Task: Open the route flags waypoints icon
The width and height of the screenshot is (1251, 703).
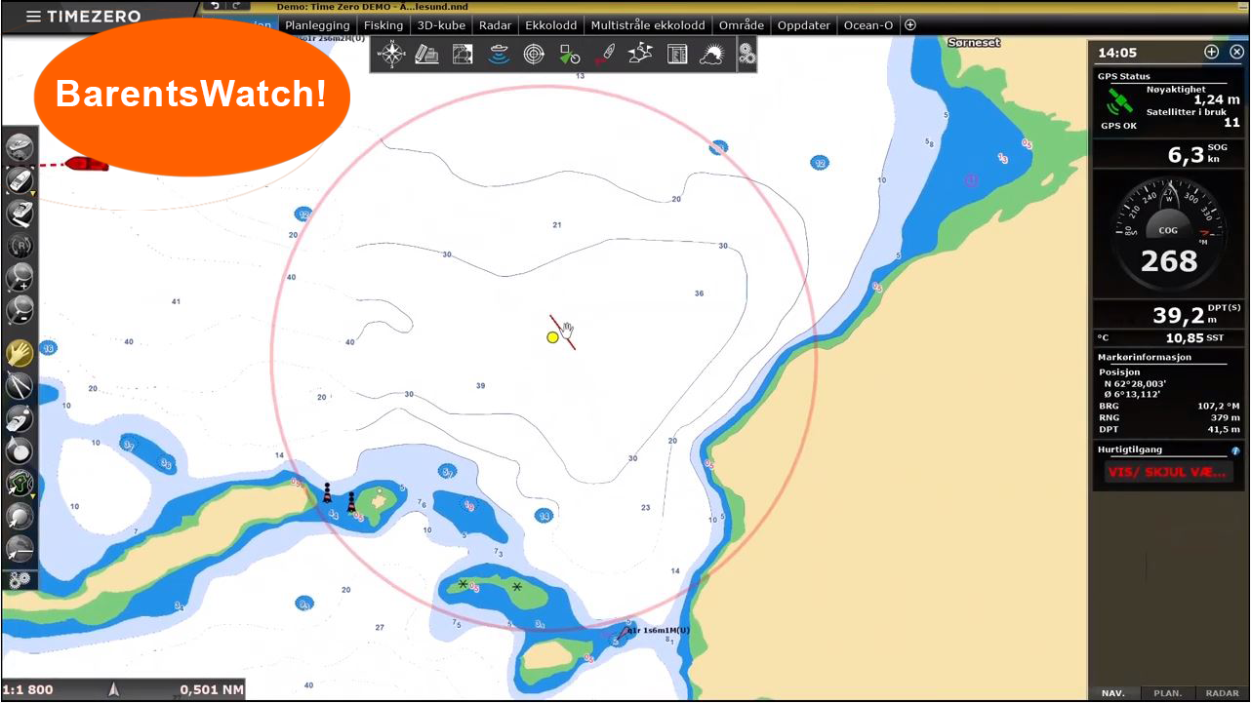Action: click(x=641, y=55)
